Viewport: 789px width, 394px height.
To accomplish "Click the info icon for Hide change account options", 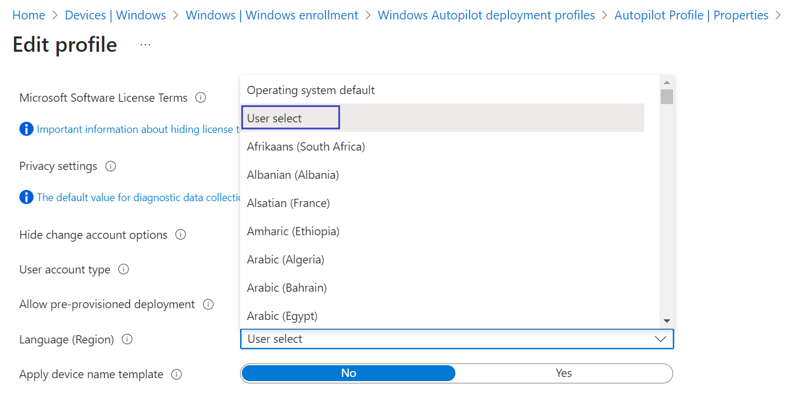I will 181,235.
